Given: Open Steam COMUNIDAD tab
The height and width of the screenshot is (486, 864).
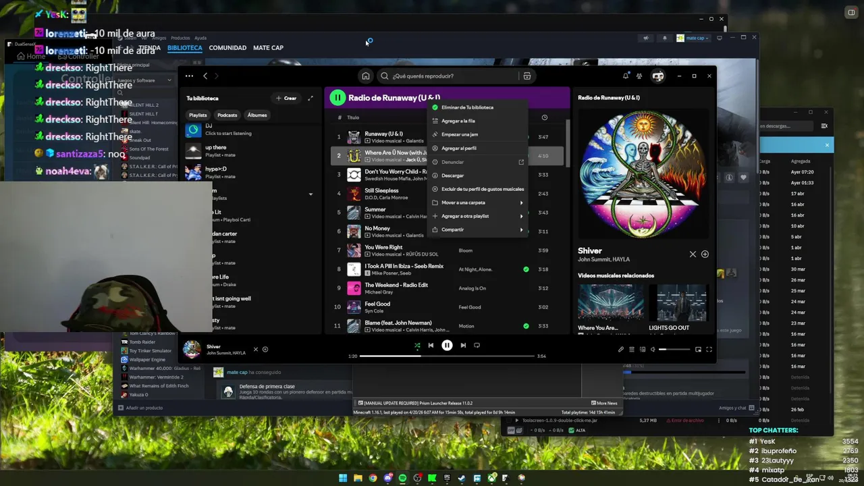Looking at the screenshot, I should pos(227,48).
